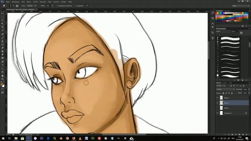Open the Layers panel flyout menu
The height and width of the screenshot is (141, 251).
(x=249, y=83)
